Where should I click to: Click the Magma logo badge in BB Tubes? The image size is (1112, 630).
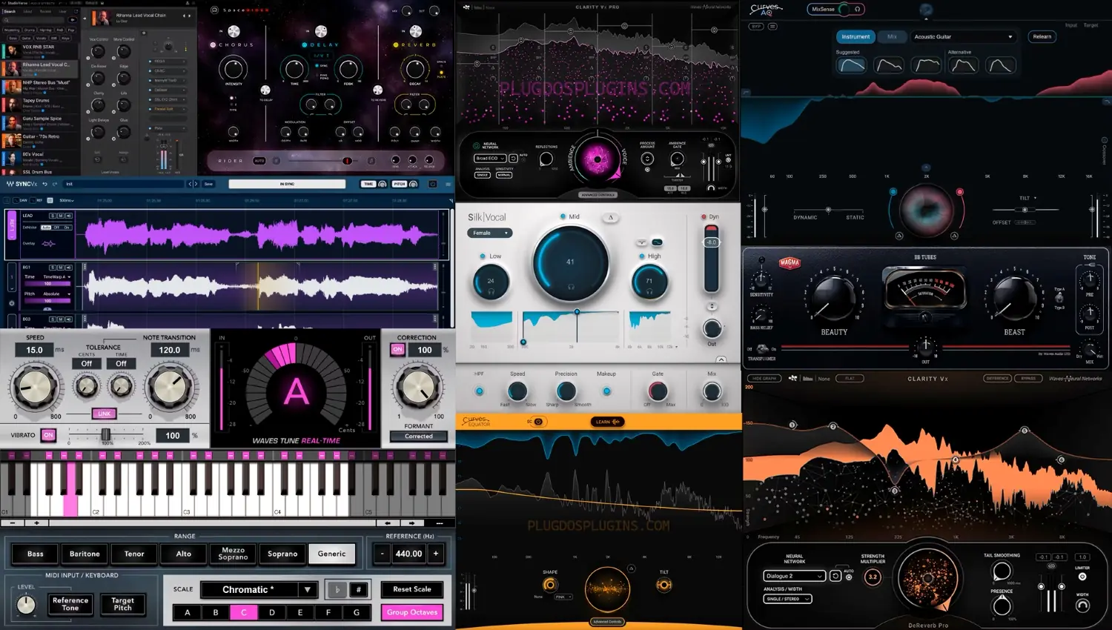pos(790,262)
